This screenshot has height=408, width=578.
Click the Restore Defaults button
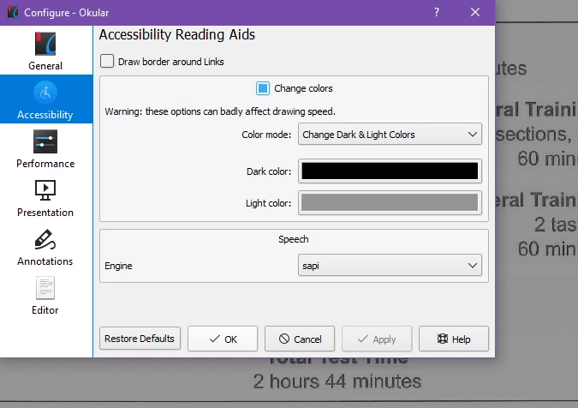click(140, 339)
